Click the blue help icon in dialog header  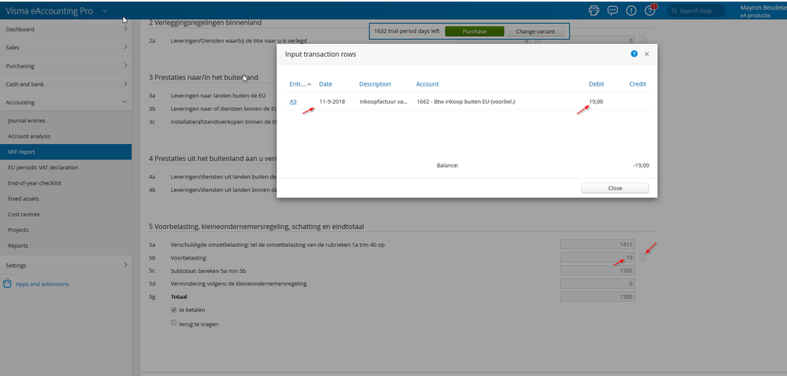click(634, 53)
